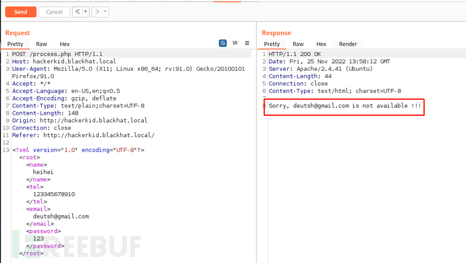
Task: Click the email value deutsh@gmail.com in request
Action: point(61,216)
